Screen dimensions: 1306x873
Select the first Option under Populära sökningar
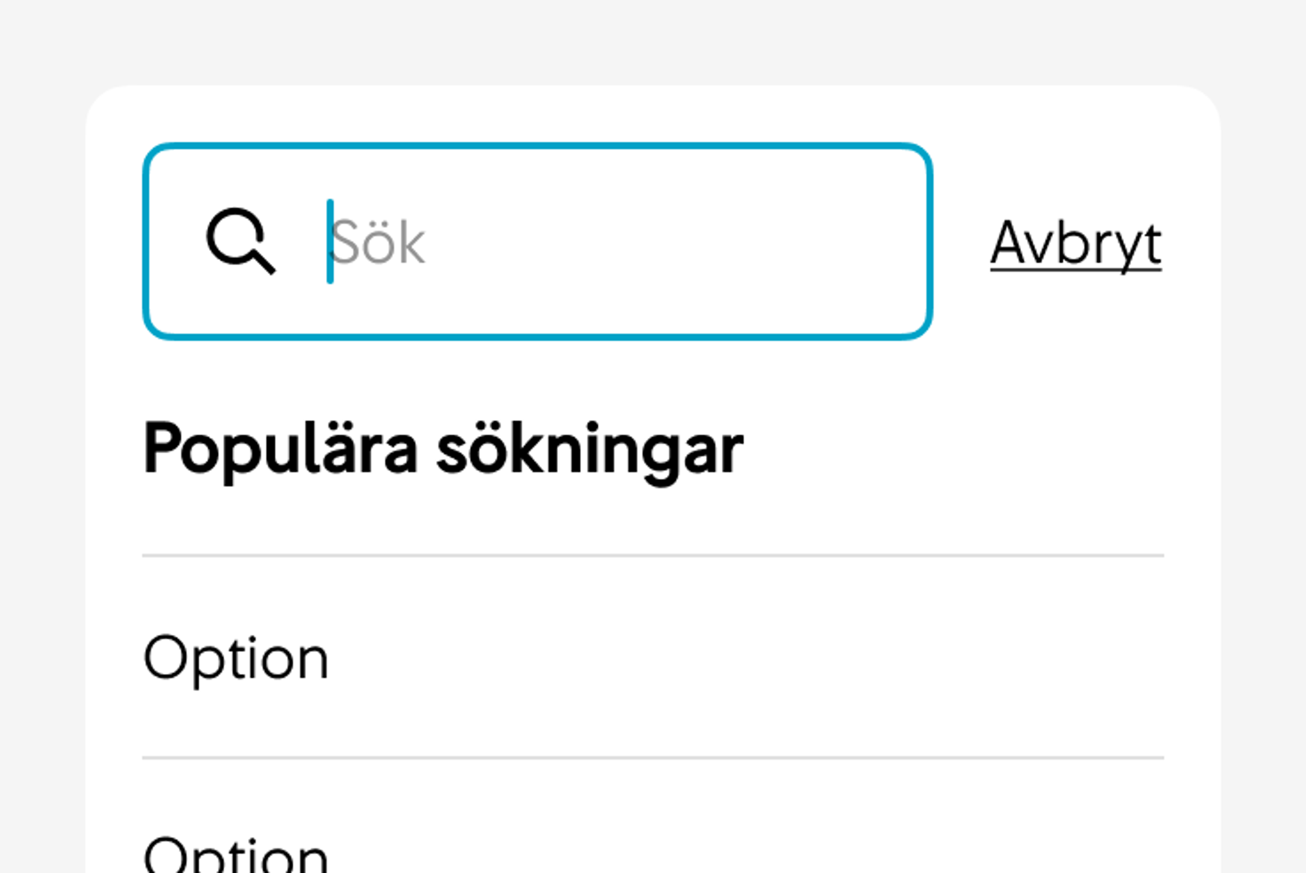coord(653,657)
